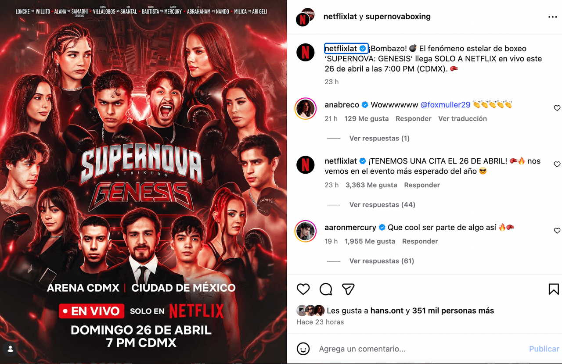Reply to aaronmercury's comment with Responder

(420, 241)
